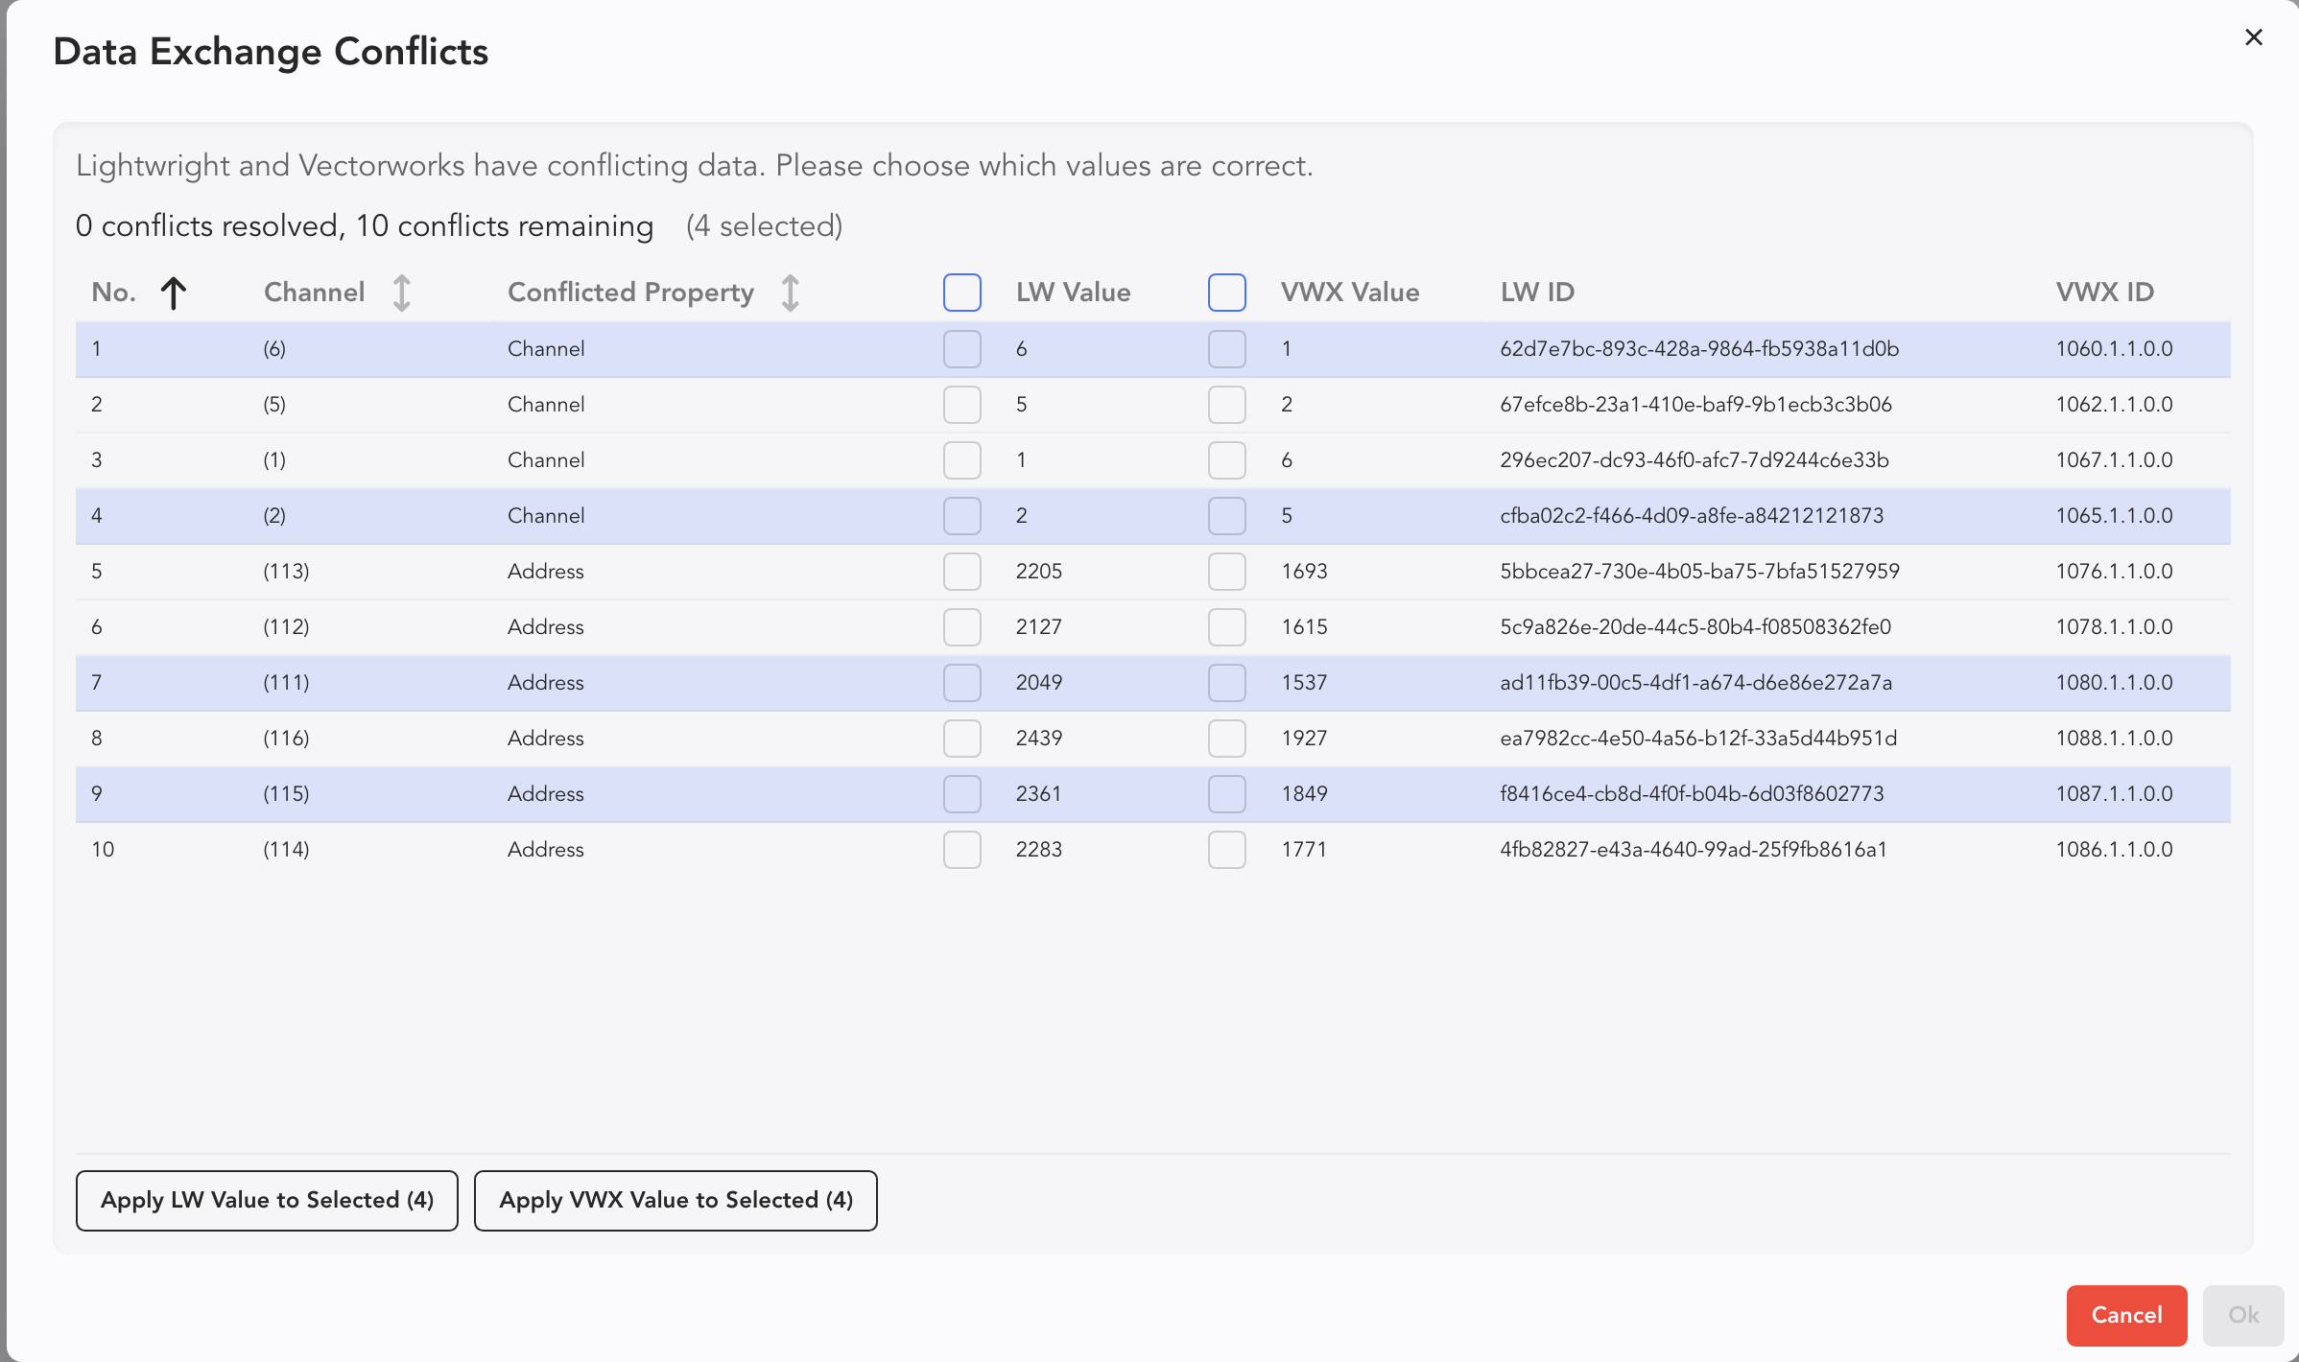Viewport: 2299px width, 1362px height.
Task: Check VWX value 1927 for channel 116
Action: coord(1226,739)
